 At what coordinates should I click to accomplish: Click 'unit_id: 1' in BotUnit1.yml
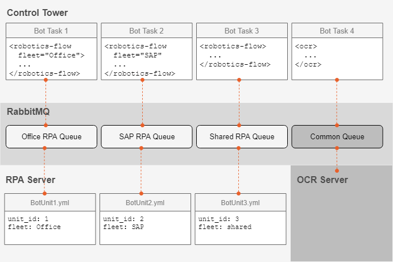coord(28,219)
